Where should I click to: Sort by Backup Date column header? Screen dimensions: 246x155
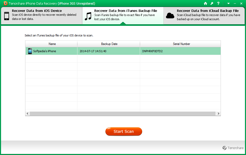point(108,44)
